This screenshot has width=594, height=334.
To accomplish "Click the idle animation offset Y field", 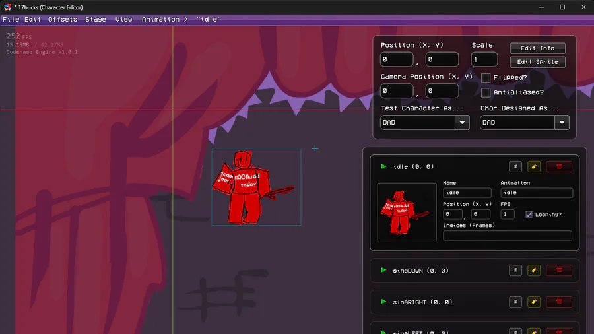I will click(x=480, y=215).
